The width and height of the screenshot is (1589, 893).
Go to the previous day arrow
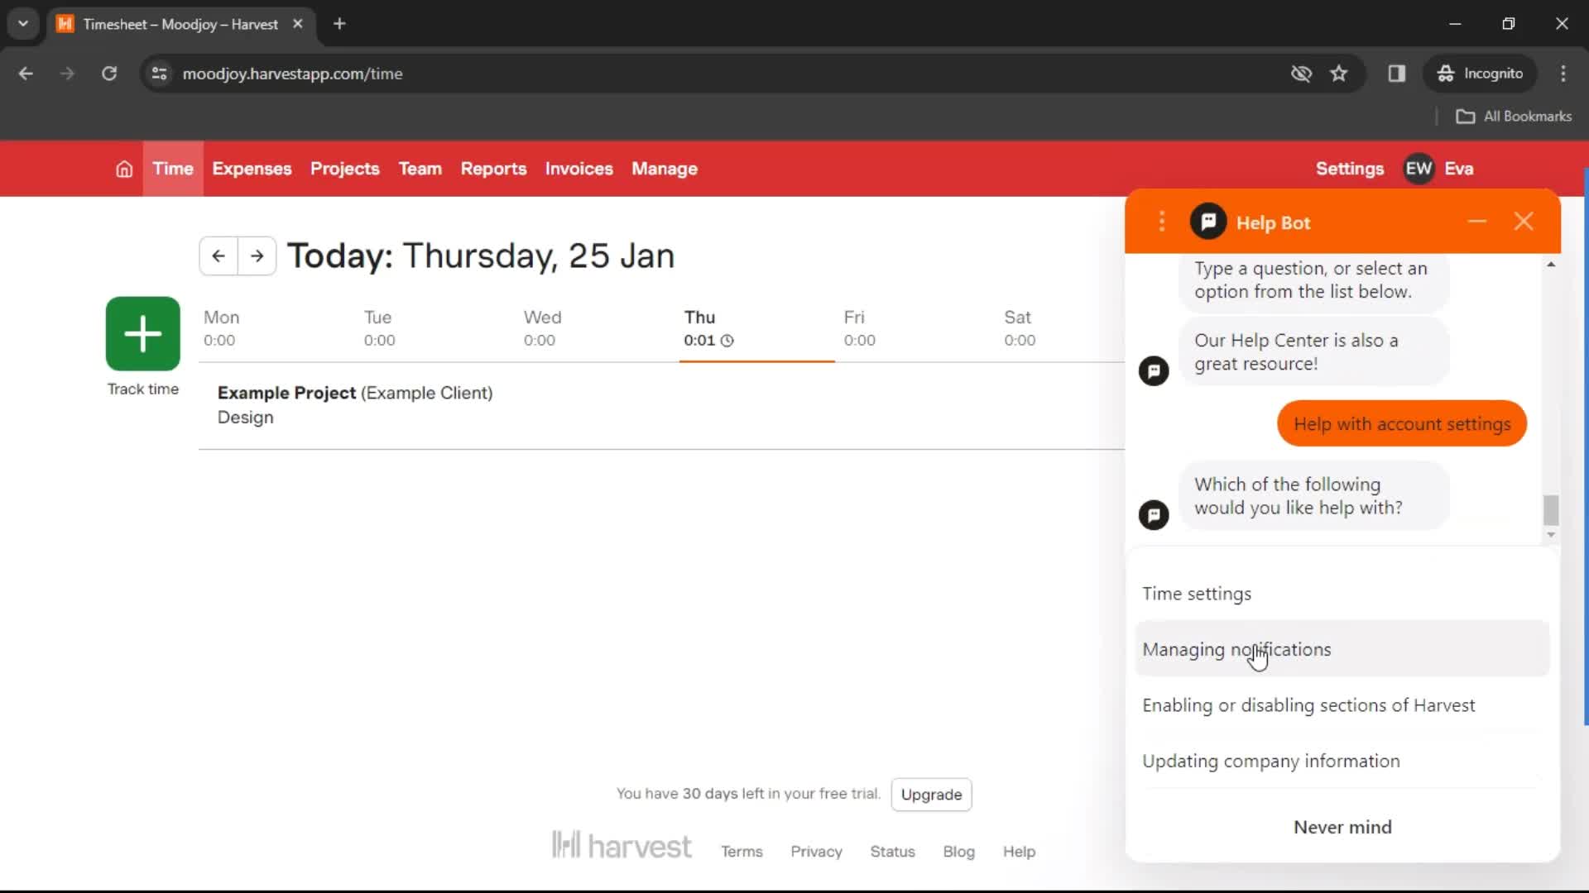(218, 256)
